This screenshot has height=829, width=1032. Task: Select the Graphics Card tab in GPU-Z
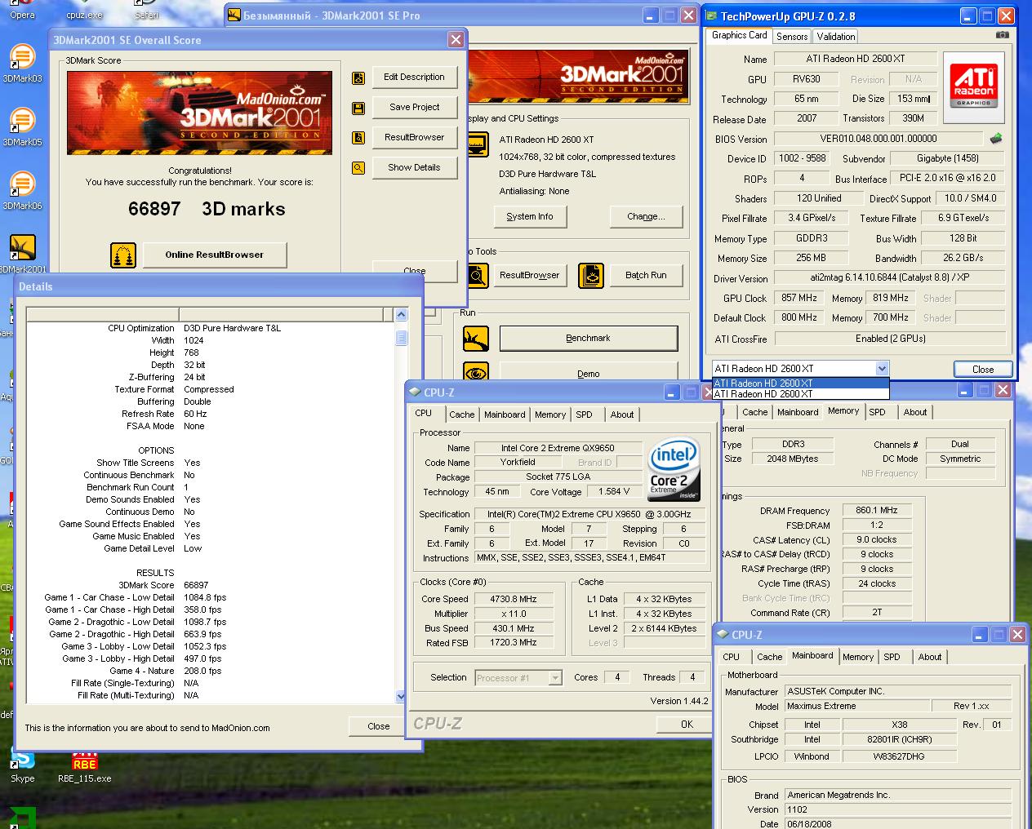coord(739,35)
